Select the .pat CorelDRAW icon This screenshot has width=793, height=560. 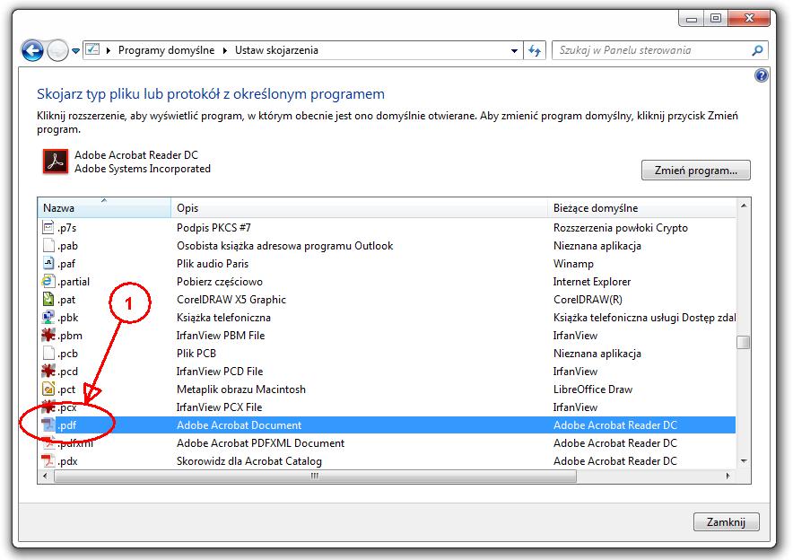48,300
